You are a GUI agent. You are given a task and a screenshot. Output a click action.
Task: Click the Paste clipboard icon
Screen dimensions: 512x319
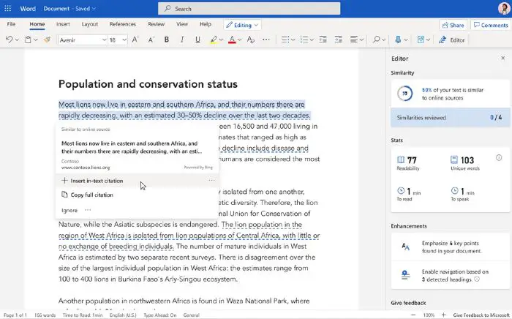tap(28, 40)
